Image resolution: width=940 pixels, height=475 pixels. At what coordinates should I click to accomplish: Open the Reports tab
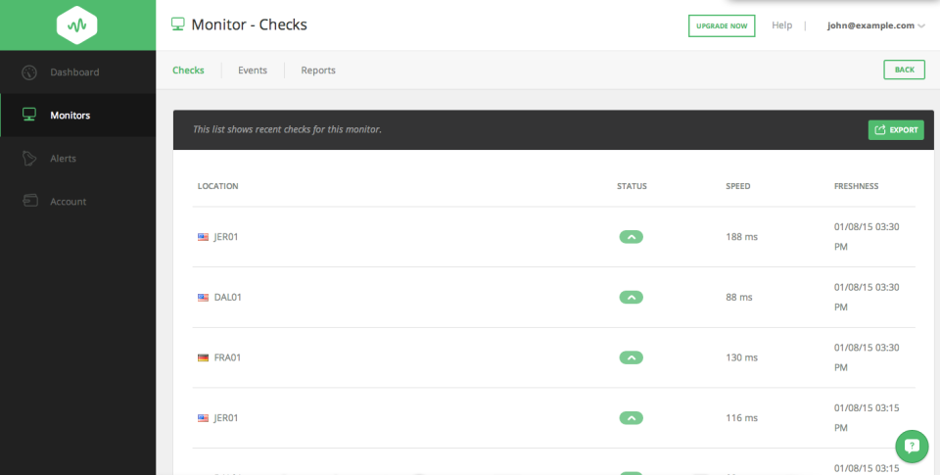pyautogui.click(x=318, y=71)
